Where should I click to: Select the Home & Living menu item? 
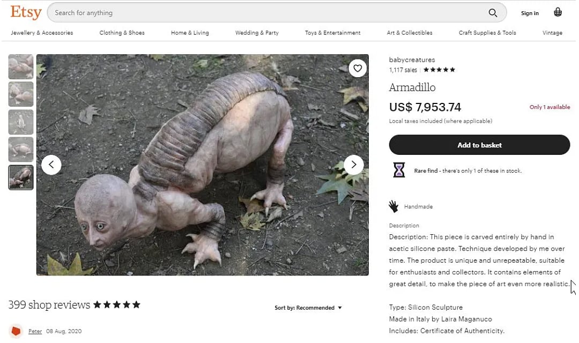(x=190, y=33)
